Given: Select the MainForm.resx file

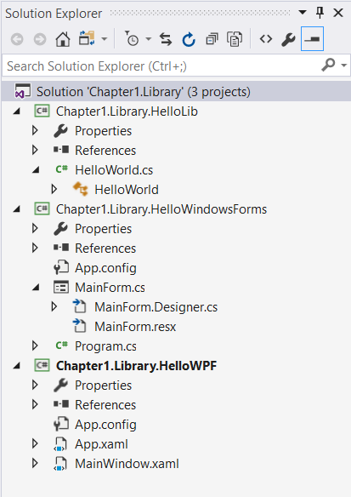Looking at the screenshot, I should 135,327.
